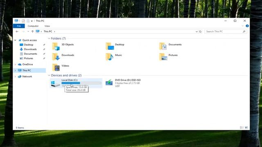Open the Documents folder in Folders section

(x=163, y=46)
